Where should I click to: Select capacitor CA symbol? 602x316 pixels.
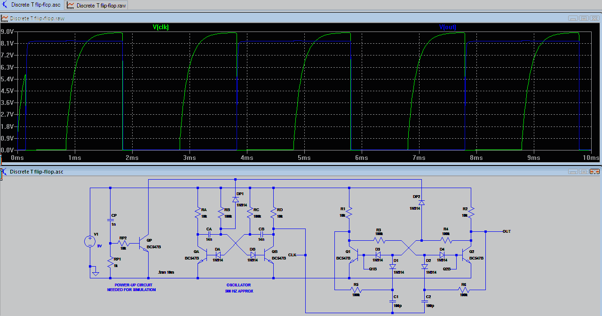210,234
